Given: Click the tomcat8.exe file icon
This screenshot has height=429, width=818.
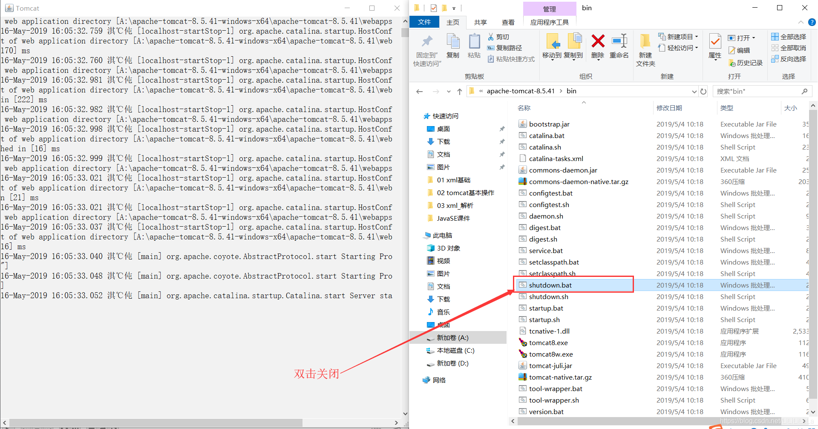Looking at the screenshot, I should coord(523,343).
